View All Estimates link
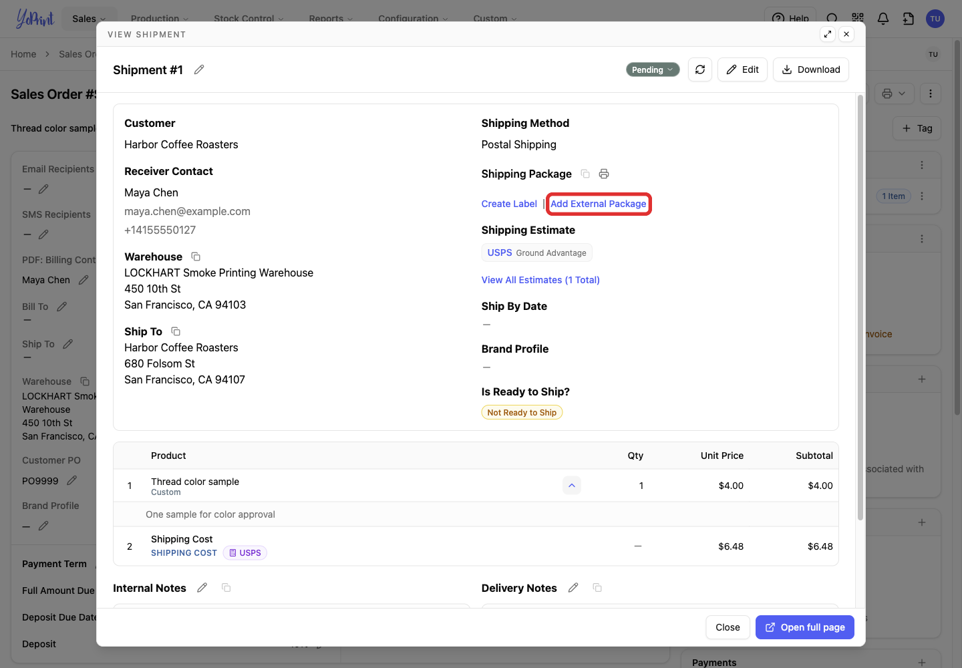The height and width of the screenshot is (668, 962). click(540, 280)
